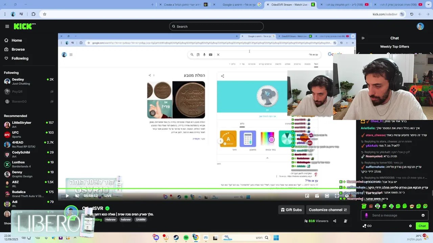Open chat settings gear
This screenshot has height=243, width=433.
point(410,226)
